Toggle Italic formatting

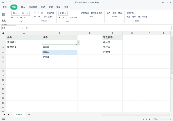(15, 17)
